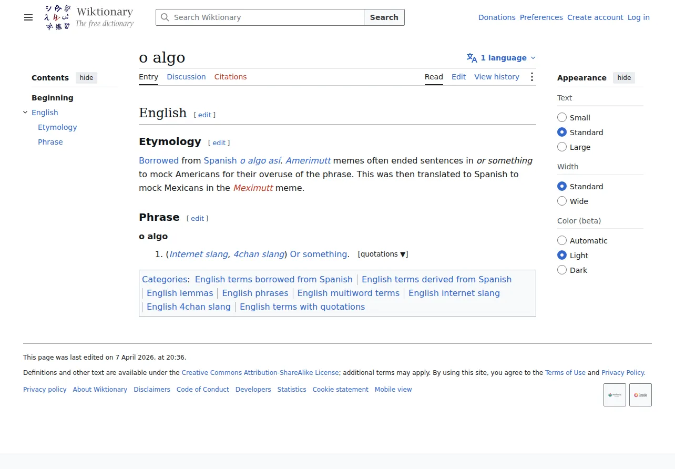Open the Cookie statement footer link
The width and height of the screenshot is (675, 469).
[341, 390]
